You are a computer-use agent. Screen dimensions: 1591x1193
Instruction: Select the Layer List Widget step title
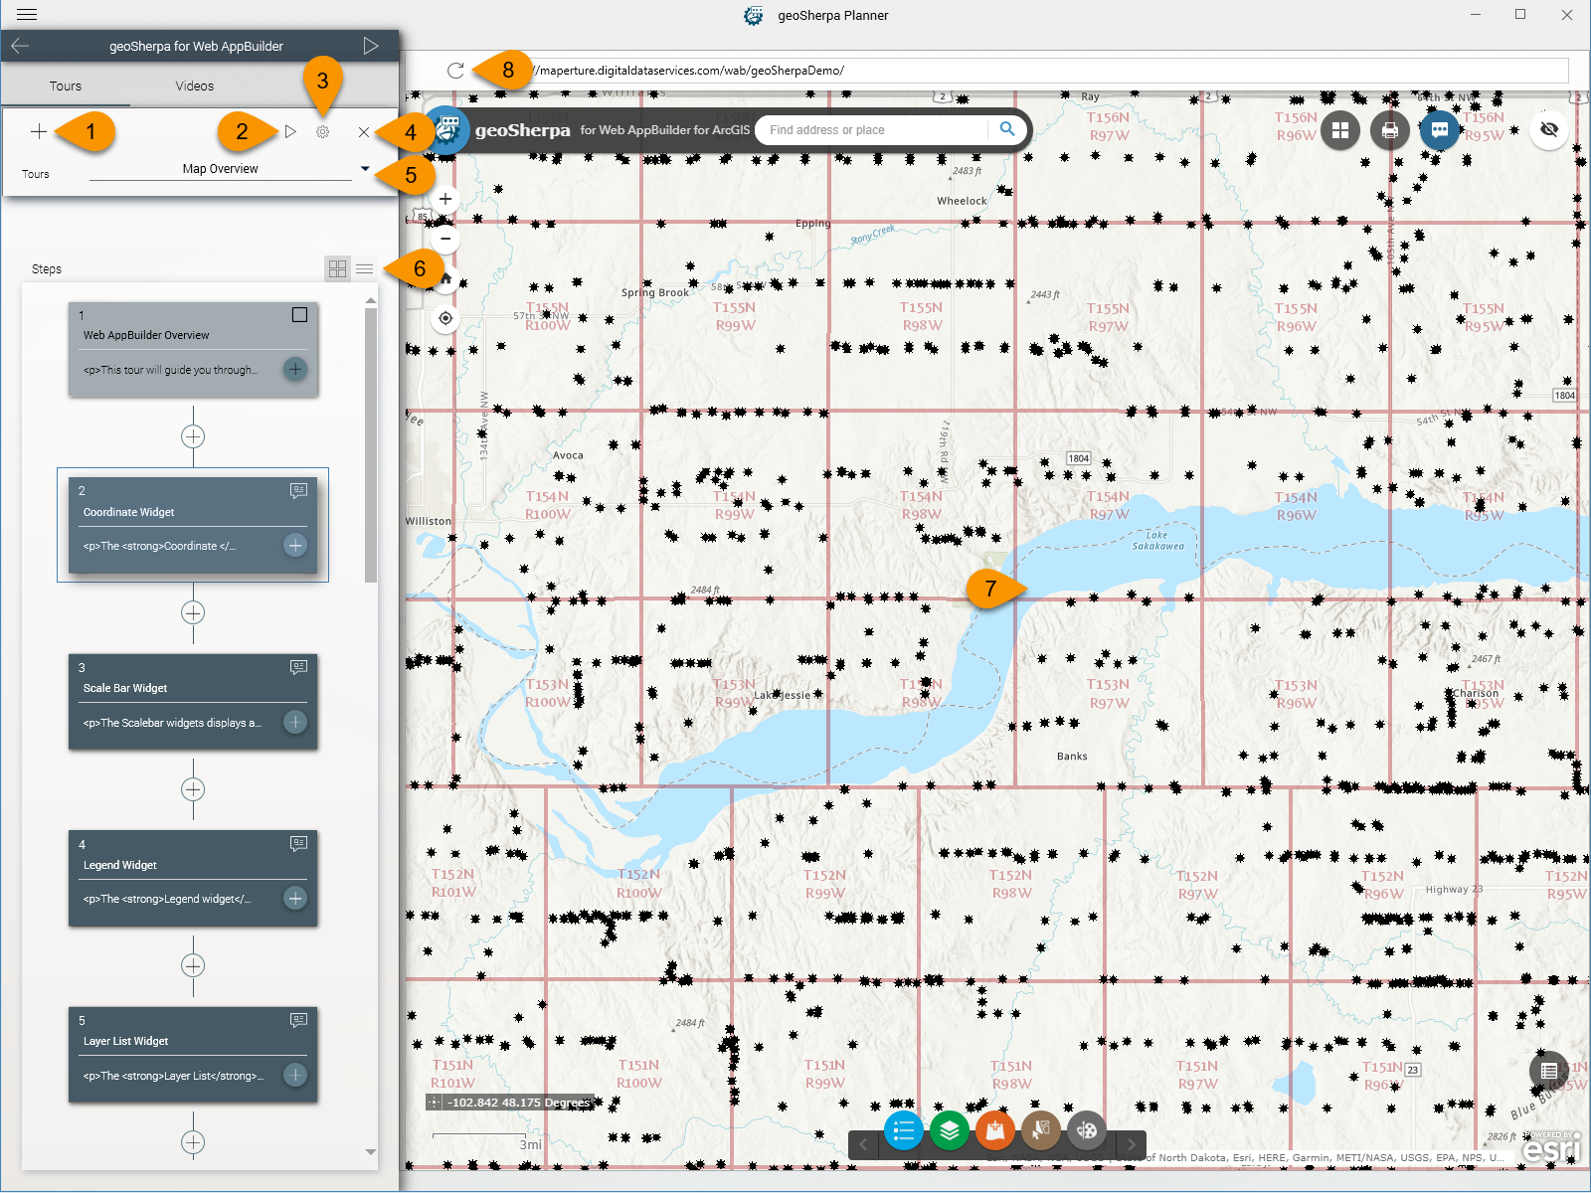click(x=126, y=1041)
